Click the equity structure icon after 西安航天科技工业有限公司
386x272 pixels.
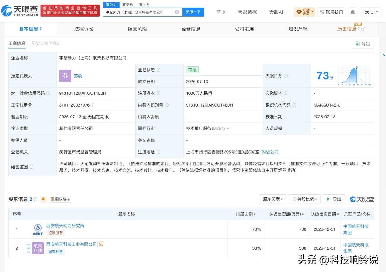click(101, 245)
